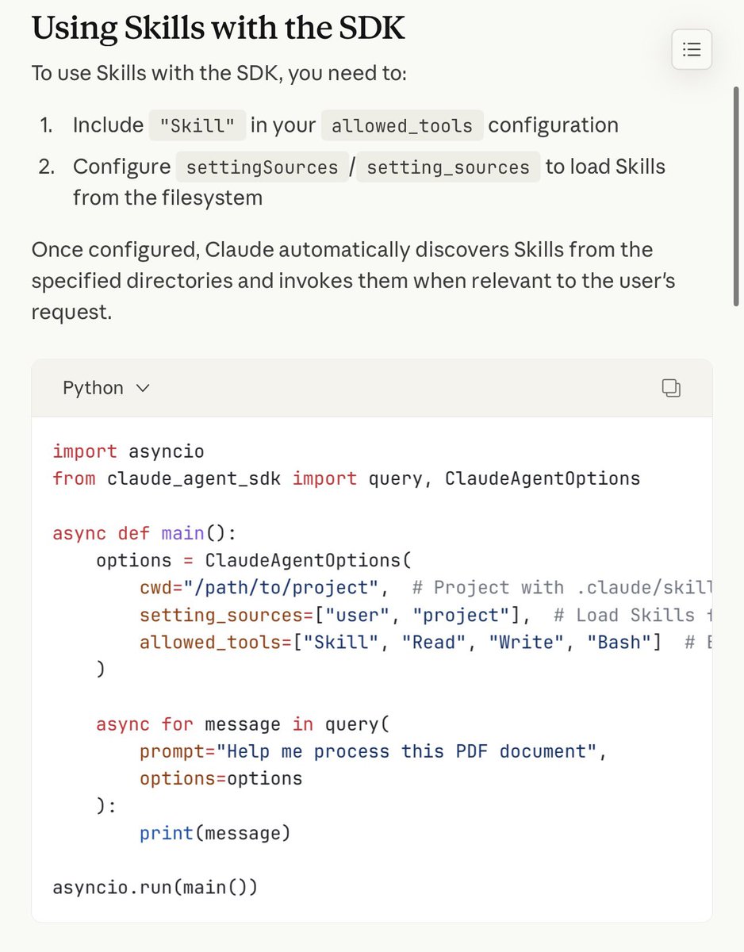The height and width of the screenshot is (952, 744).
Task: Click the "Skill" inline code in step 1
Action: [x=198, y=125]
